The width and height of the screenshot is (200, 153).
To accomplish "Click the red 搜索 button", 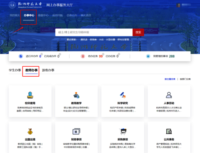I will click(138, 32).
